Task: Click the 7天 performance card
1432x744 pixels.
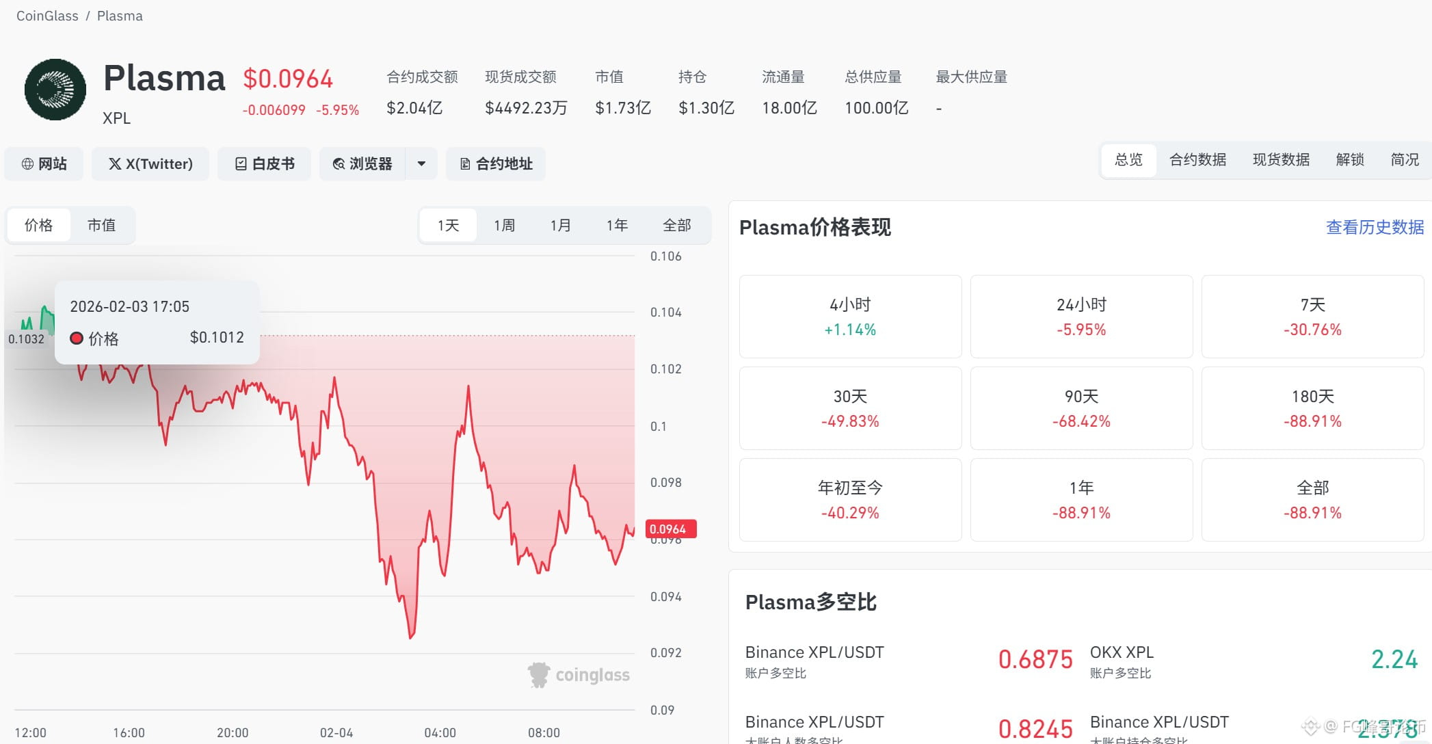Action: [x=1312, y=317]
